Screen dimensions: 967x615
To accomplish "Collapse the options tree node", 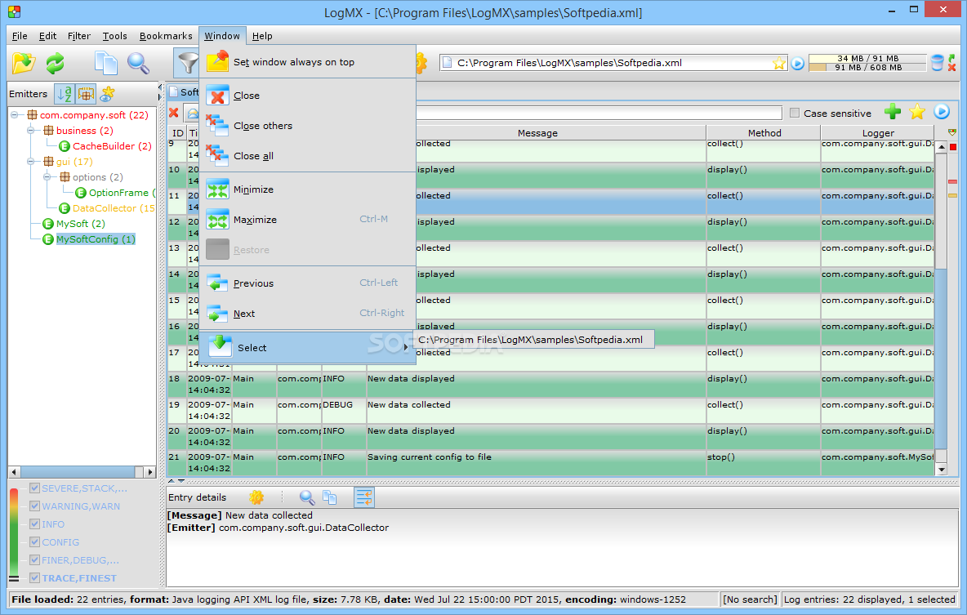I will 47,177.
